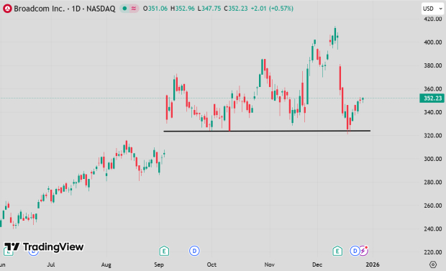Open the dividend D marker before October

(194, 251)
